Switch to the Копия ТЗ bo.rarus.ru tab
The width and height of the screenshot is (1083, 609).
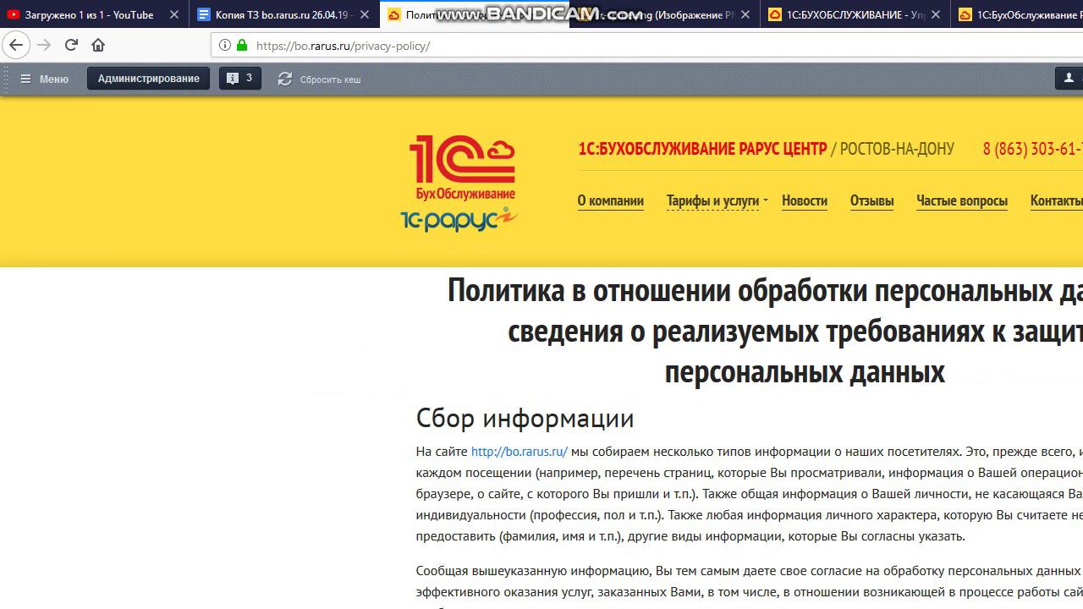284,14
